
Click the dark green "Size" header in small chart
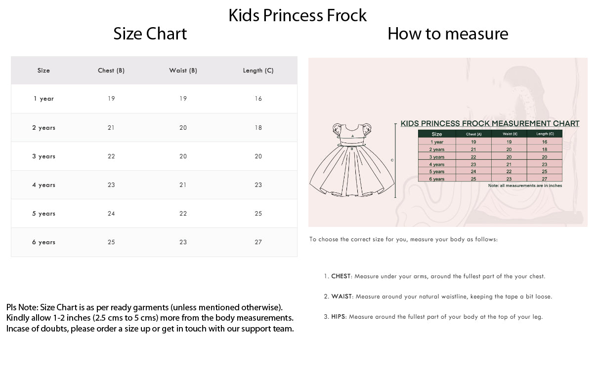437,134
